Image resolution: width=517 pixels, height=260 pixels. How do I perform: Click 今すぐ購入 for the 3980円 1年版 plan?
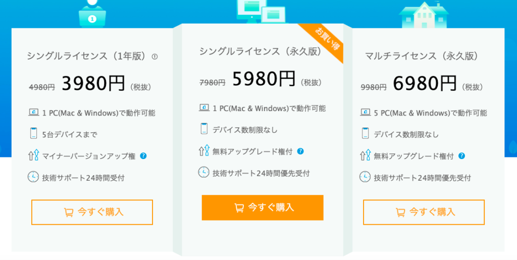point(92,212)
